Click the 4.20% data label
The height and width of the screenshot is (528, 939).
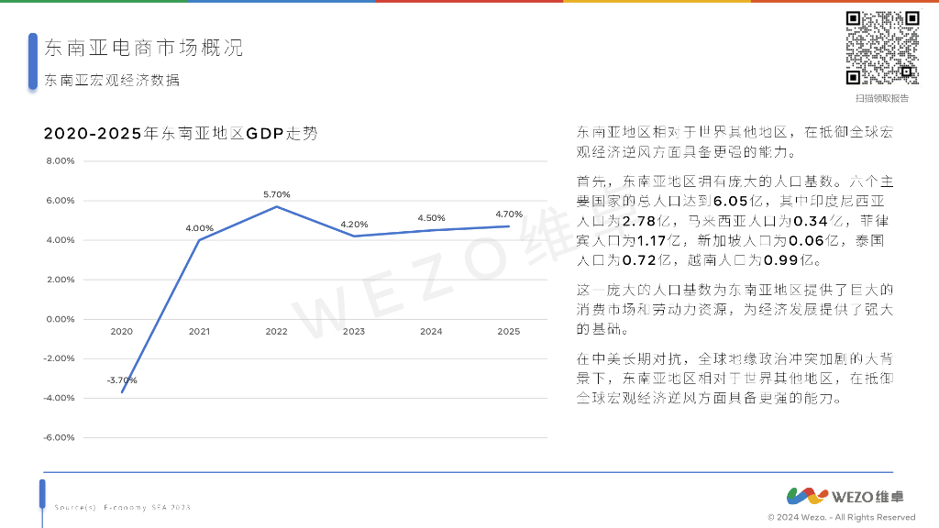pyautogui.click(x=354, y=225)
